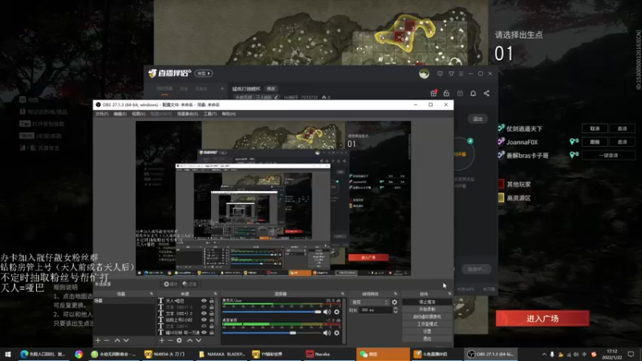The image size is (642, 361).
Task: Open the scene transition type dropdown
Action: pyautogui.click(x=370, y=302)
